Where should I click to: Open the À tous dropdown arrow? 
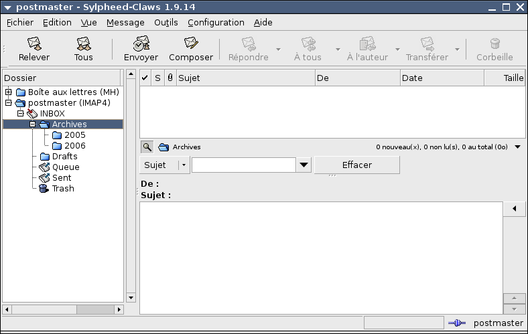click(x=338, y=50)
